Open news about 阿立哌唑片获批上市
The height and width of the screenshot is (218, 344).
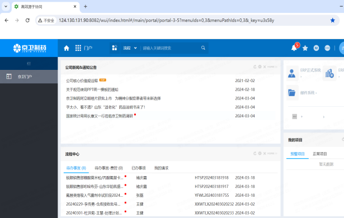click(x=114, y=98)
